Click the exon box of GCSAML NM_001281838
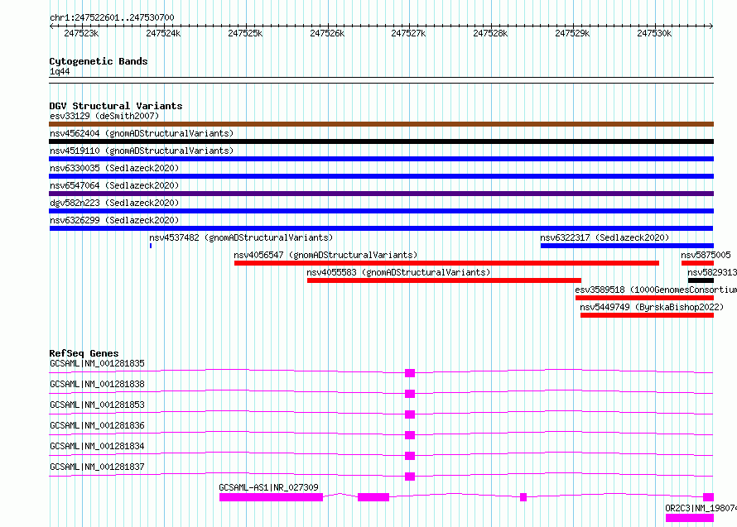The image size is (737, 527). pos(410,394)
